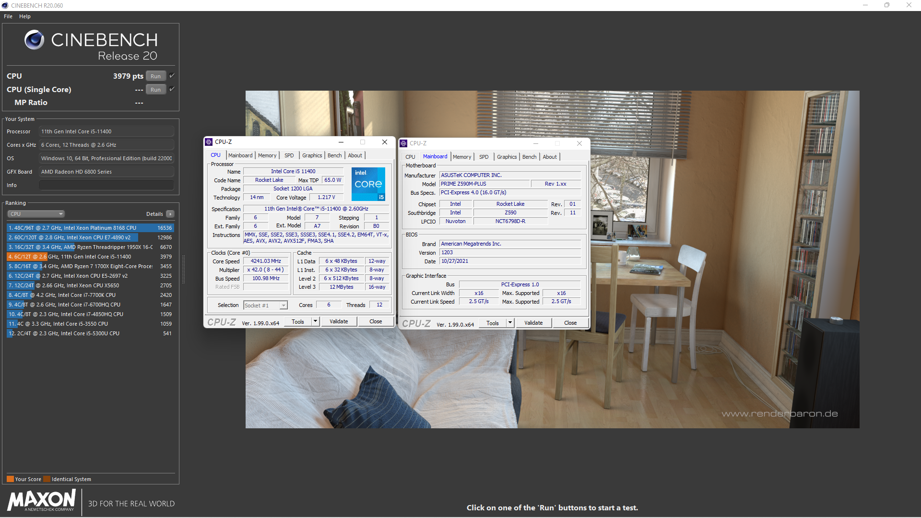Switch to Memory tab in CPU window
Viewport: 921px width, 518px height.
tap(267, 155)
